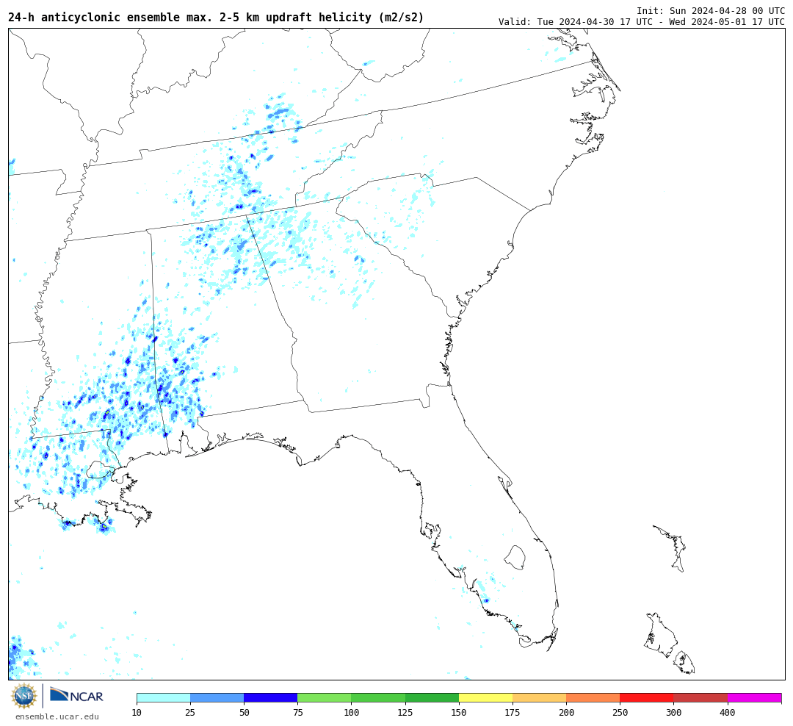The height and width of the screenshot is (726, 793).
Task: Click the colorbar label '50'
Action: point(244,712)
